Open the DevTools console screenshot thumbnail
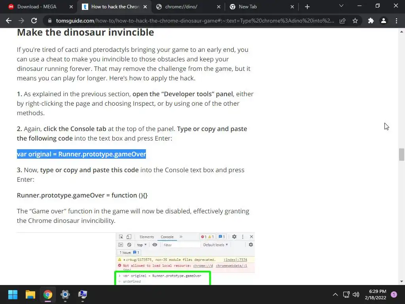The image size is (405, 304). click(185, 258)
